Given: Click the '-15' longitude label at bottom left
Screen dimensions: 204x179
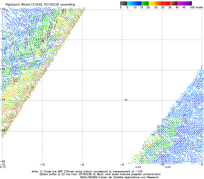Looking at the screenshot, I should (x=2, y=165).
